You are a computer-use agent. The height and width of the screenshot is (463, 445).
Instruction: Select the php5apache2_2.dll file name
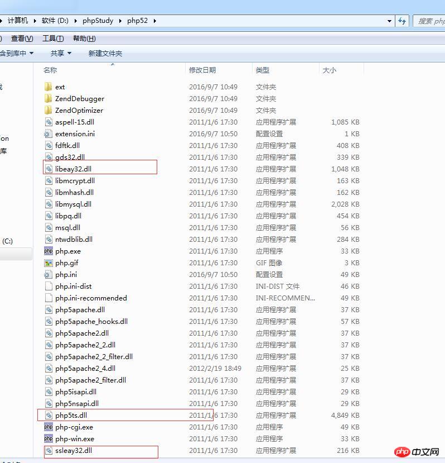coord(85,345)
